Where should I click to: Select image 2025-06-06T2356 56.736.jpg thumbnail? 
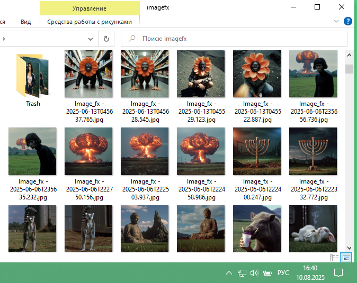(x=313, y=74)
